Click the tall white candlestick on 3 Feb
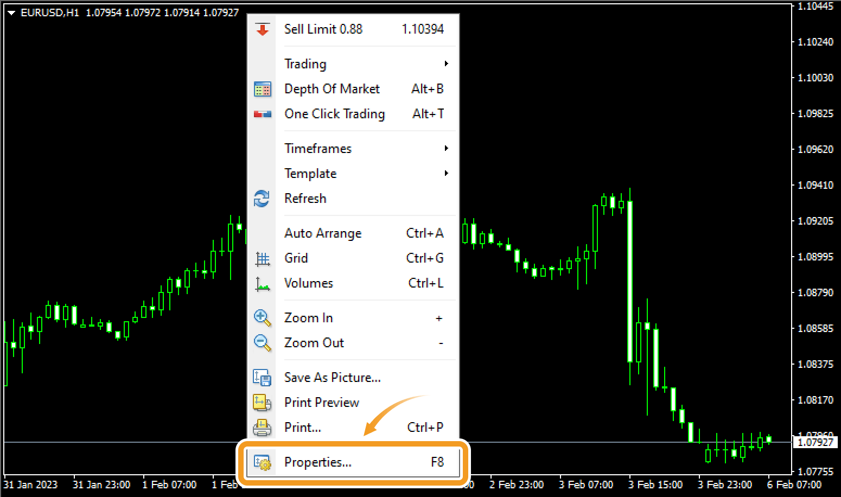Image resolution: width=841 pixels, height=497 pixels. 630,281
